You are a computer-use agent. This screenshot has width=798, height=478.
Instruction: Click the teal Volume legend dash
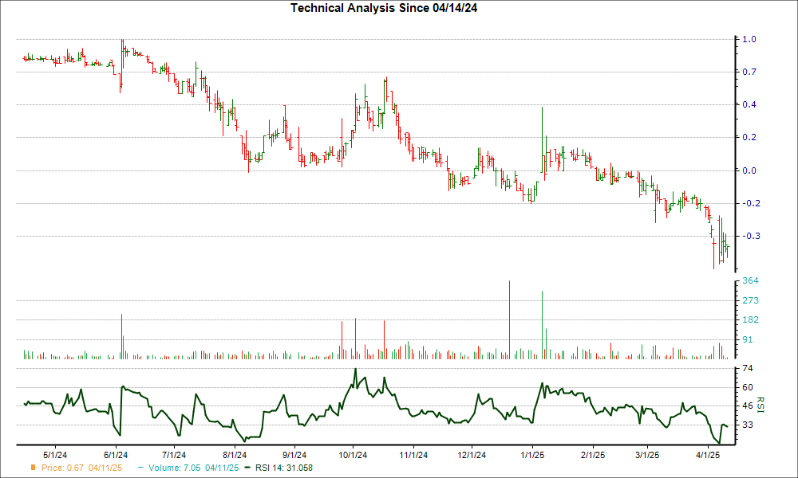[140, 468]
